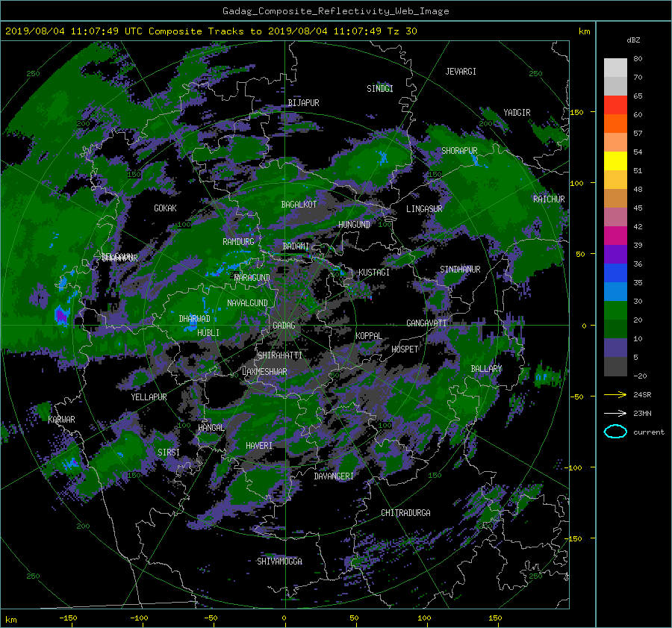Click the YELLAPUR city label
This screenshot has height=628, width=672.
click(x=149, y=397)
